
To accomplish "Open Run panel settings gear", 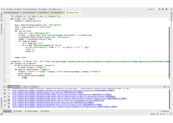I will [x=165, y=87].
